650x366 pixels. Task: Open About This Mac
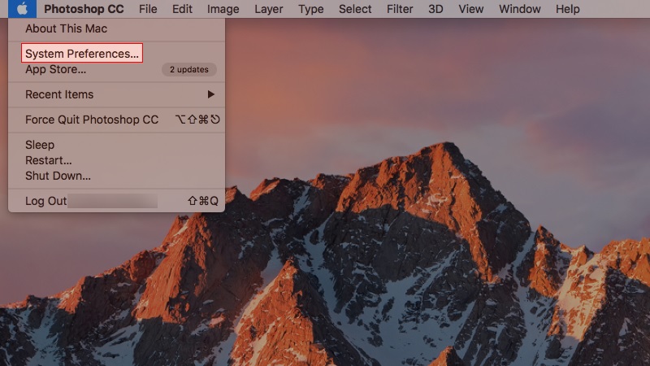pos(66,28)
